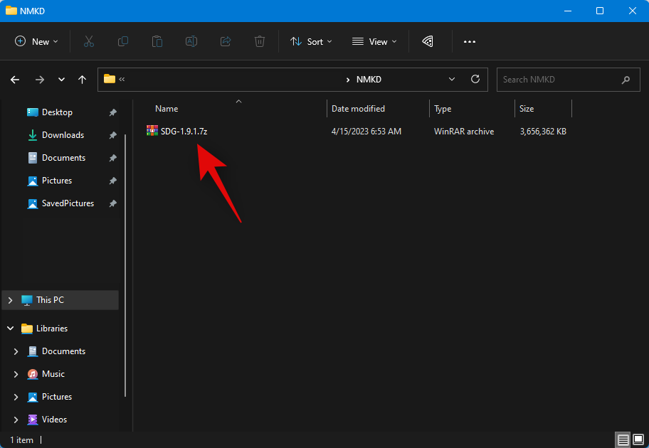Click the Search NMKD input box
The width and height of the screenshot is (649, 448).
coord(557,80)
